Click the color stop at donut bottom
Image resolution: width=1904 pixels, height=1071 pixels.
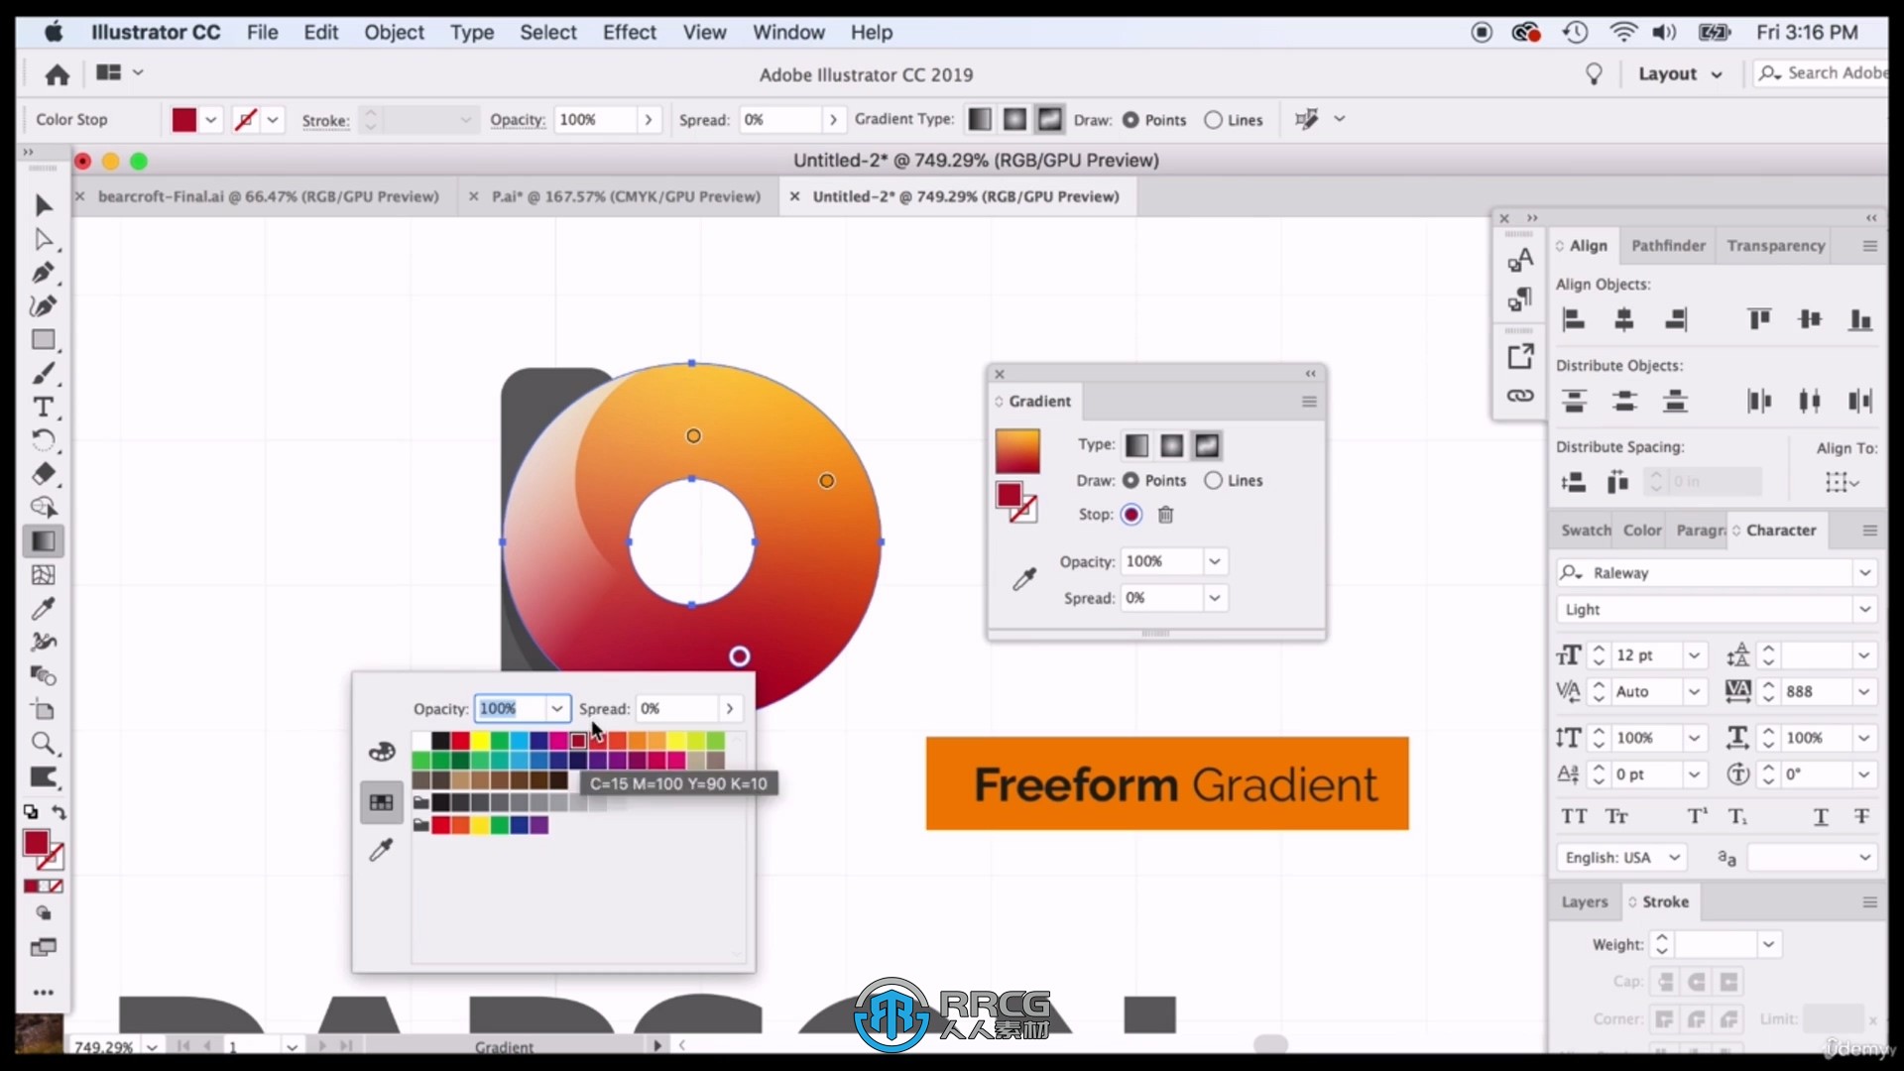739,655
